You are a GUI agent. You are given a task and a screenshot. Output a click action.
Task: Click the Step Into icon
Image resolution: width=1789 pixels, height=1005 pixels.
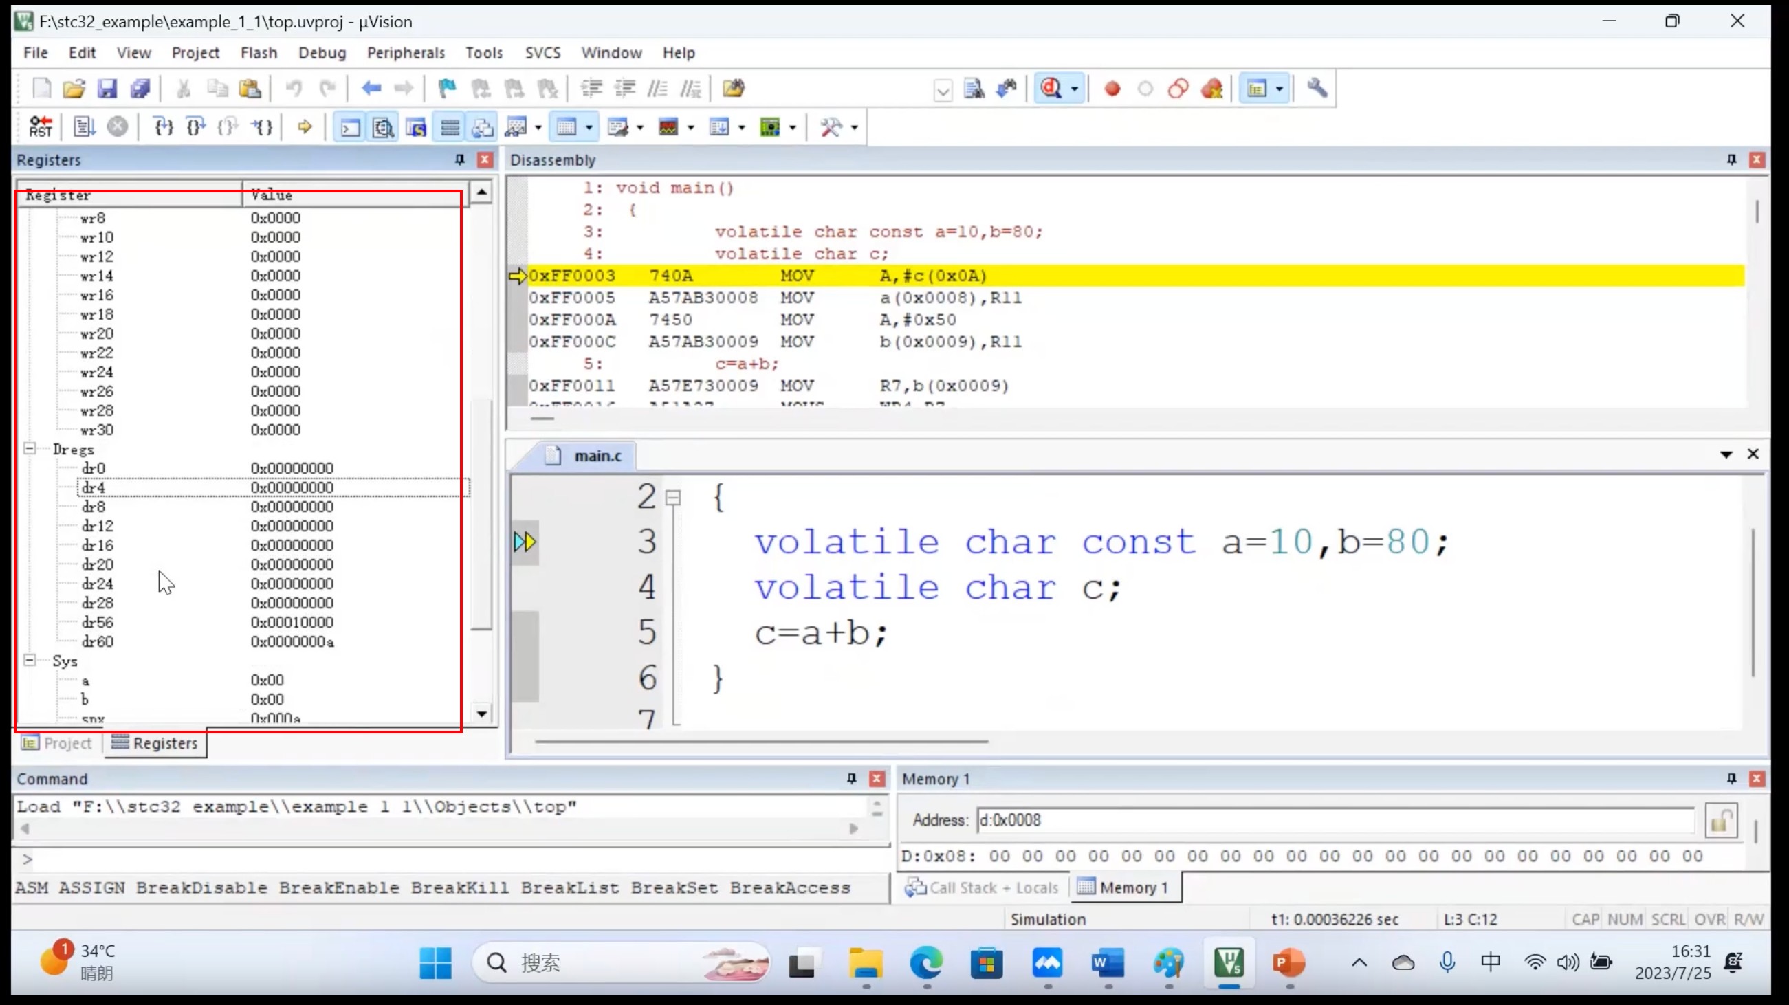[x=163, y=127]
